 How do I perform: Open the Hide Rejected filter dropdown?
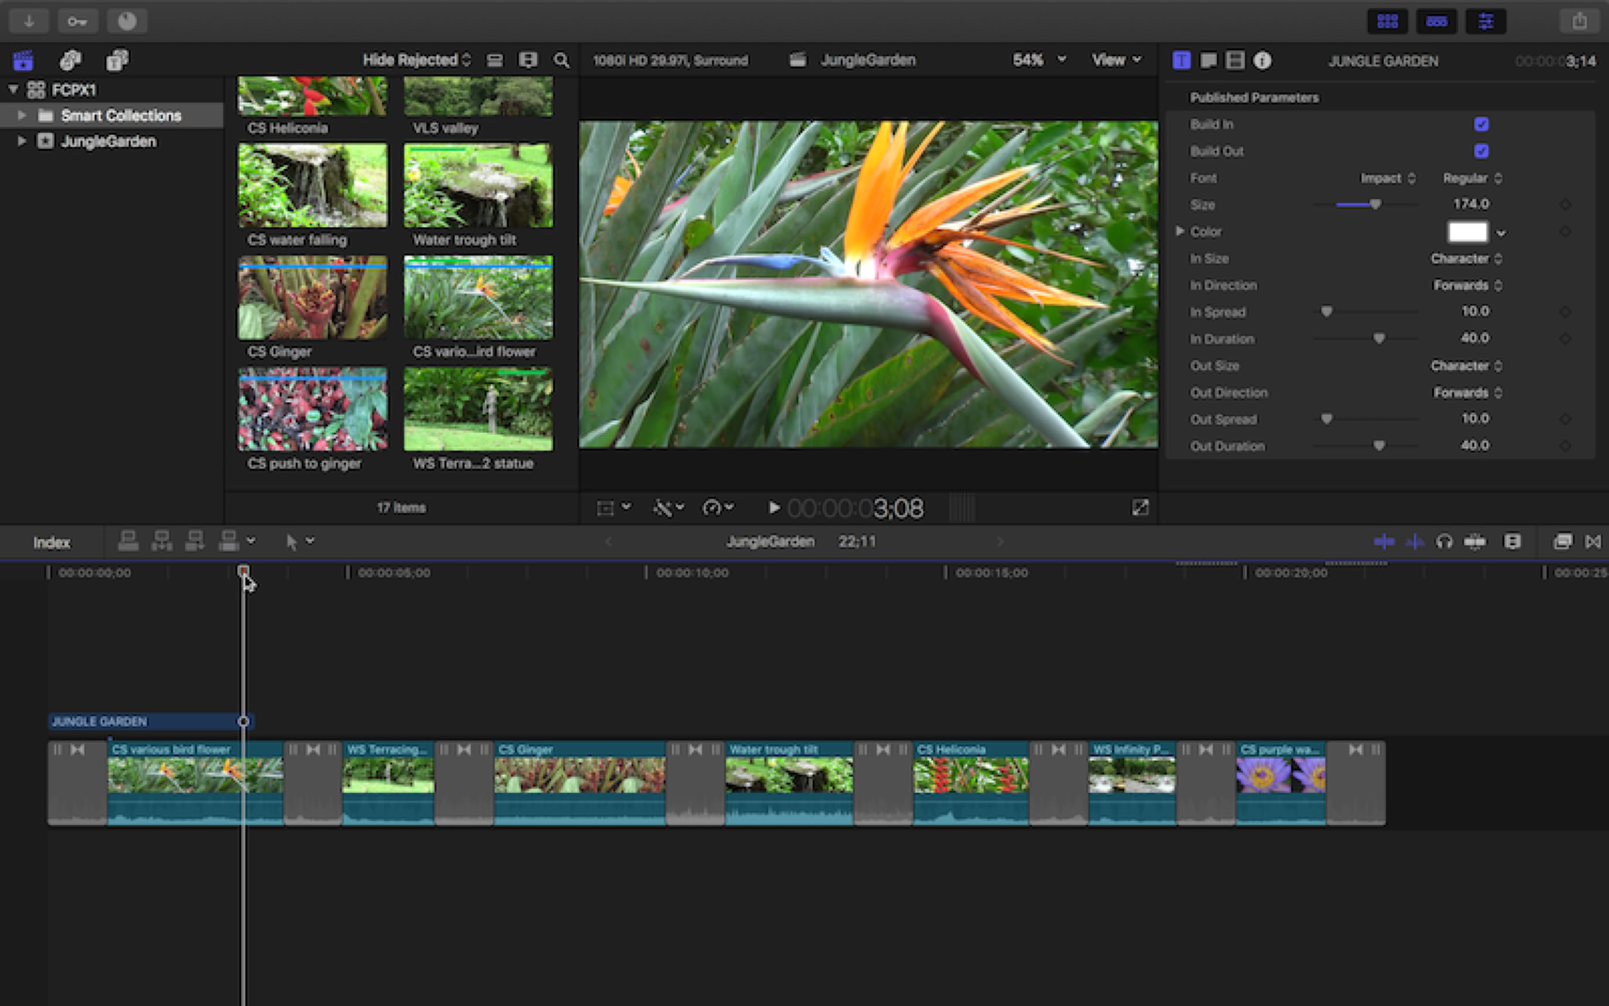pyautogui.click(x=416, y=60)
